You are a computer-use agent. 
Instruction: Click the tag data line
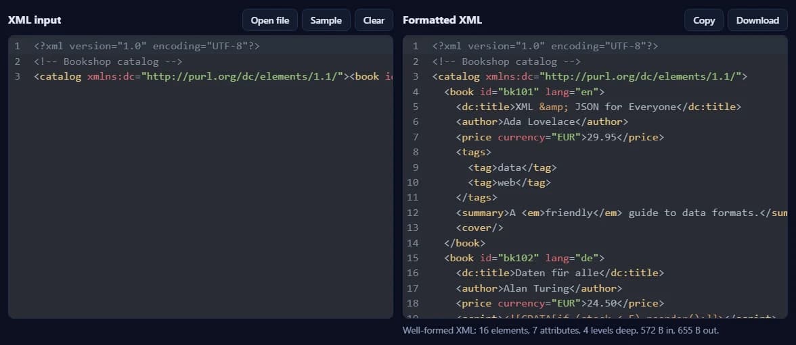pyautogui.click(x=512, y=167)
